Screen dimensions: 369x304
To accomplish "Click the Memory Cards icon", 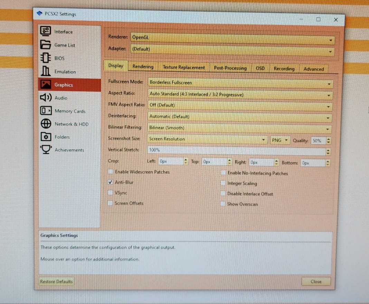I will 46,110.
